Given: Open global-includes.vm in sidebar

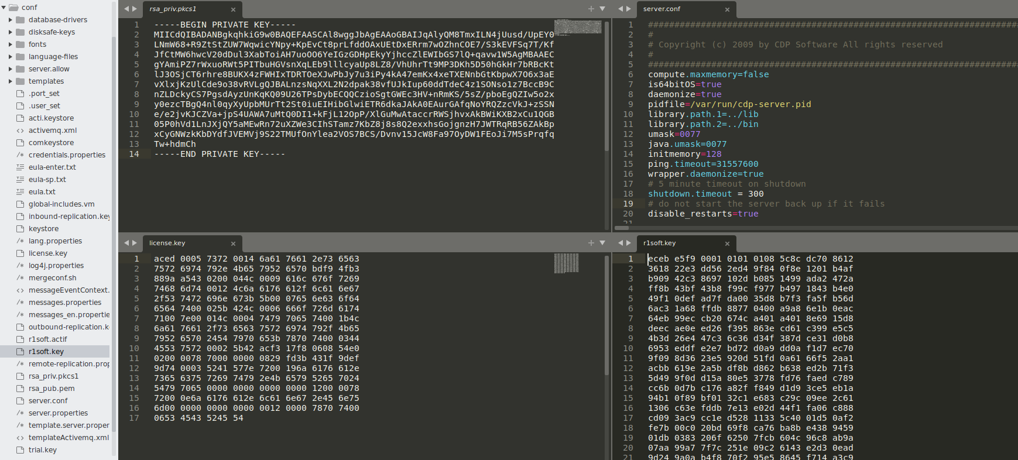Looking at the screenshot, I should pos(61,204).
